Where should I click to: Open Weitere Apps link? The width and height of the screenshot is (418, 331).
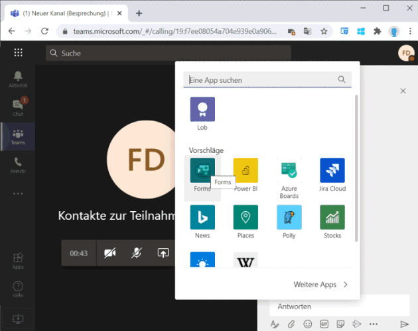tap(320, 285)
